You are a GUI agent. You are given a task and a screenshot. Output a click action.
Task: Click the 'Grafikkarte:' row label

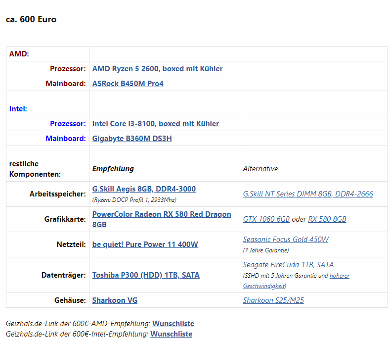pyautogui.click(x=65, y=219)
